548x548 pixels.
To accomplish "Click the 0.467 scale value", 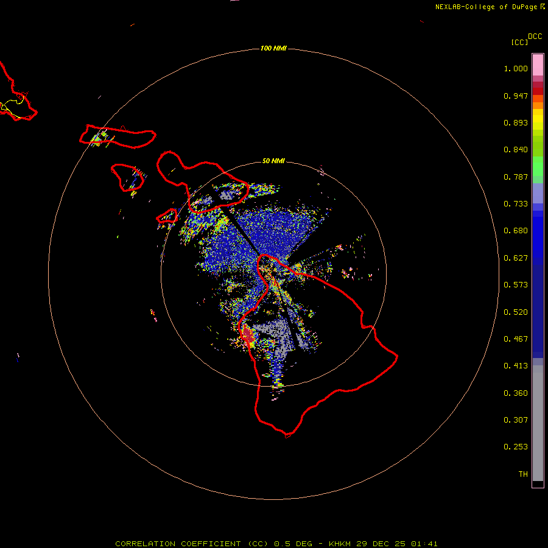I will pos(516,339).
